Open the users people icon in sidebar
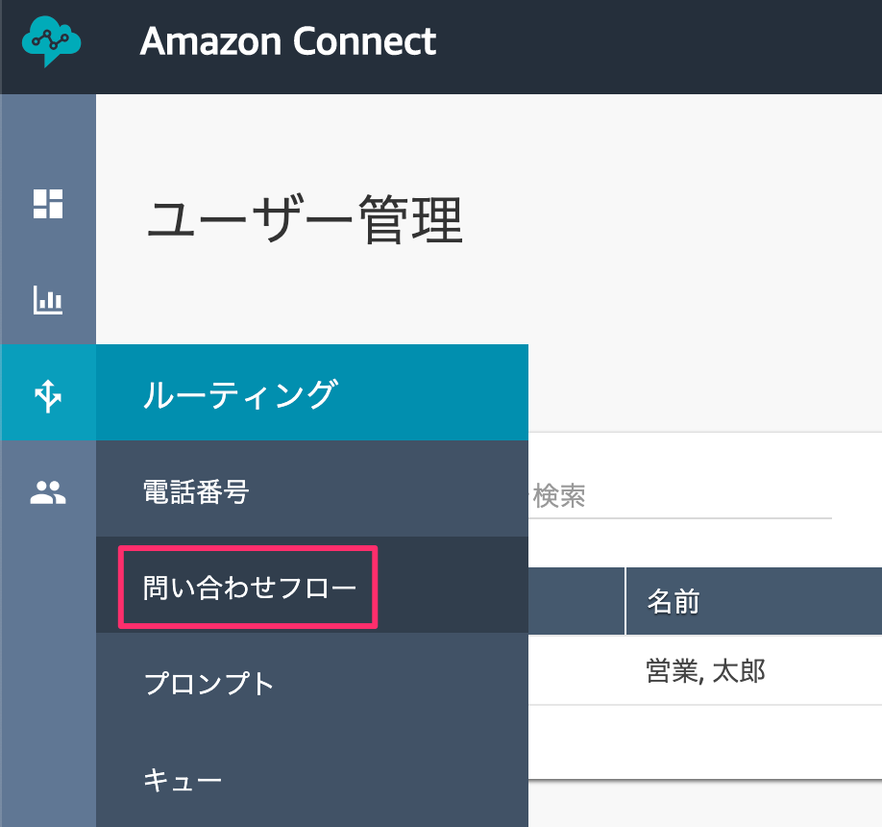The height and width of the screenshot is (827, 882). (x=48, y=492)
